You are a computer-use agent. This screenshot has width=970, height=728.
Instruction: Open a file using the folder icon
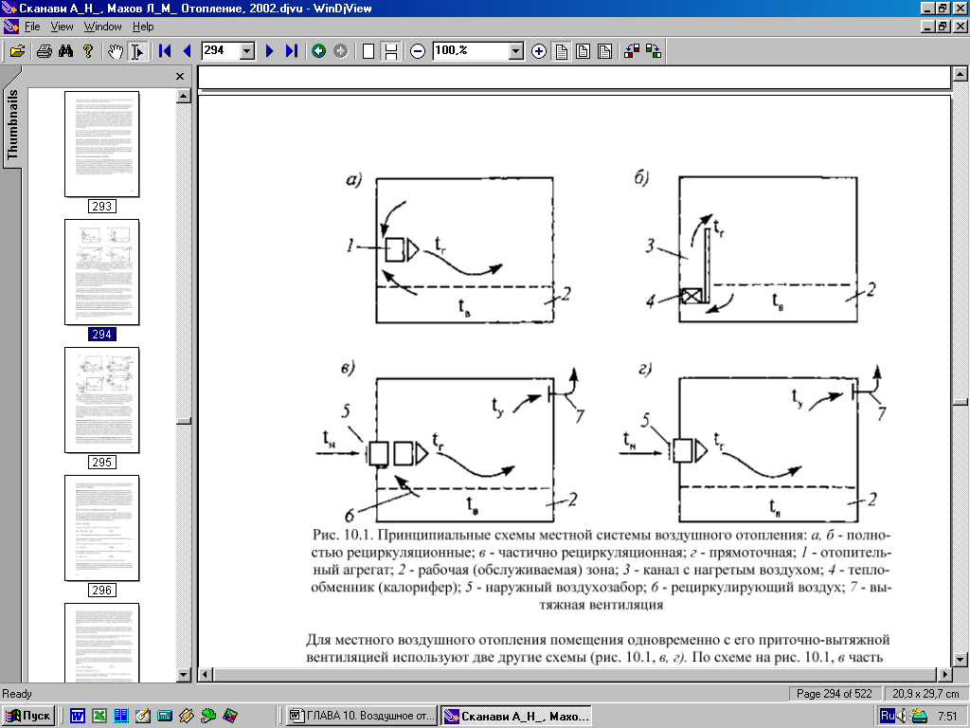(17, 51)
